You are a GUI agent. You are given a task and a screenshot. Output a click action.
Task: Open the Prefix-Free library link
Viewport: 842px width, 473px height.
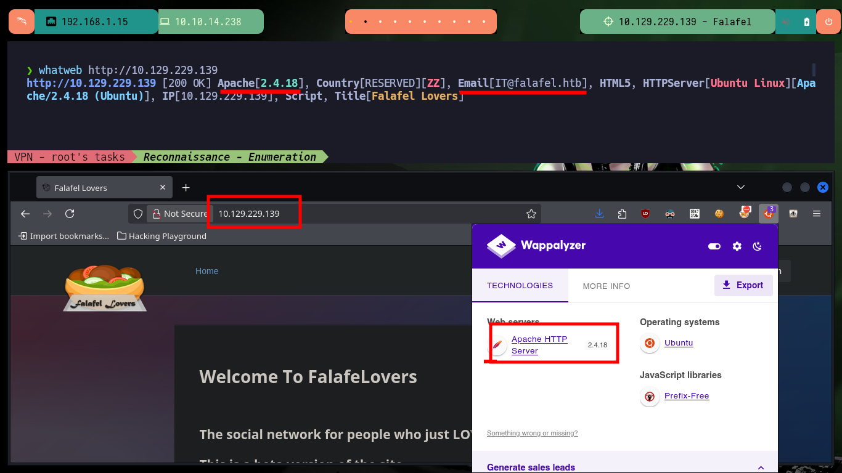(x=687, y=396)
